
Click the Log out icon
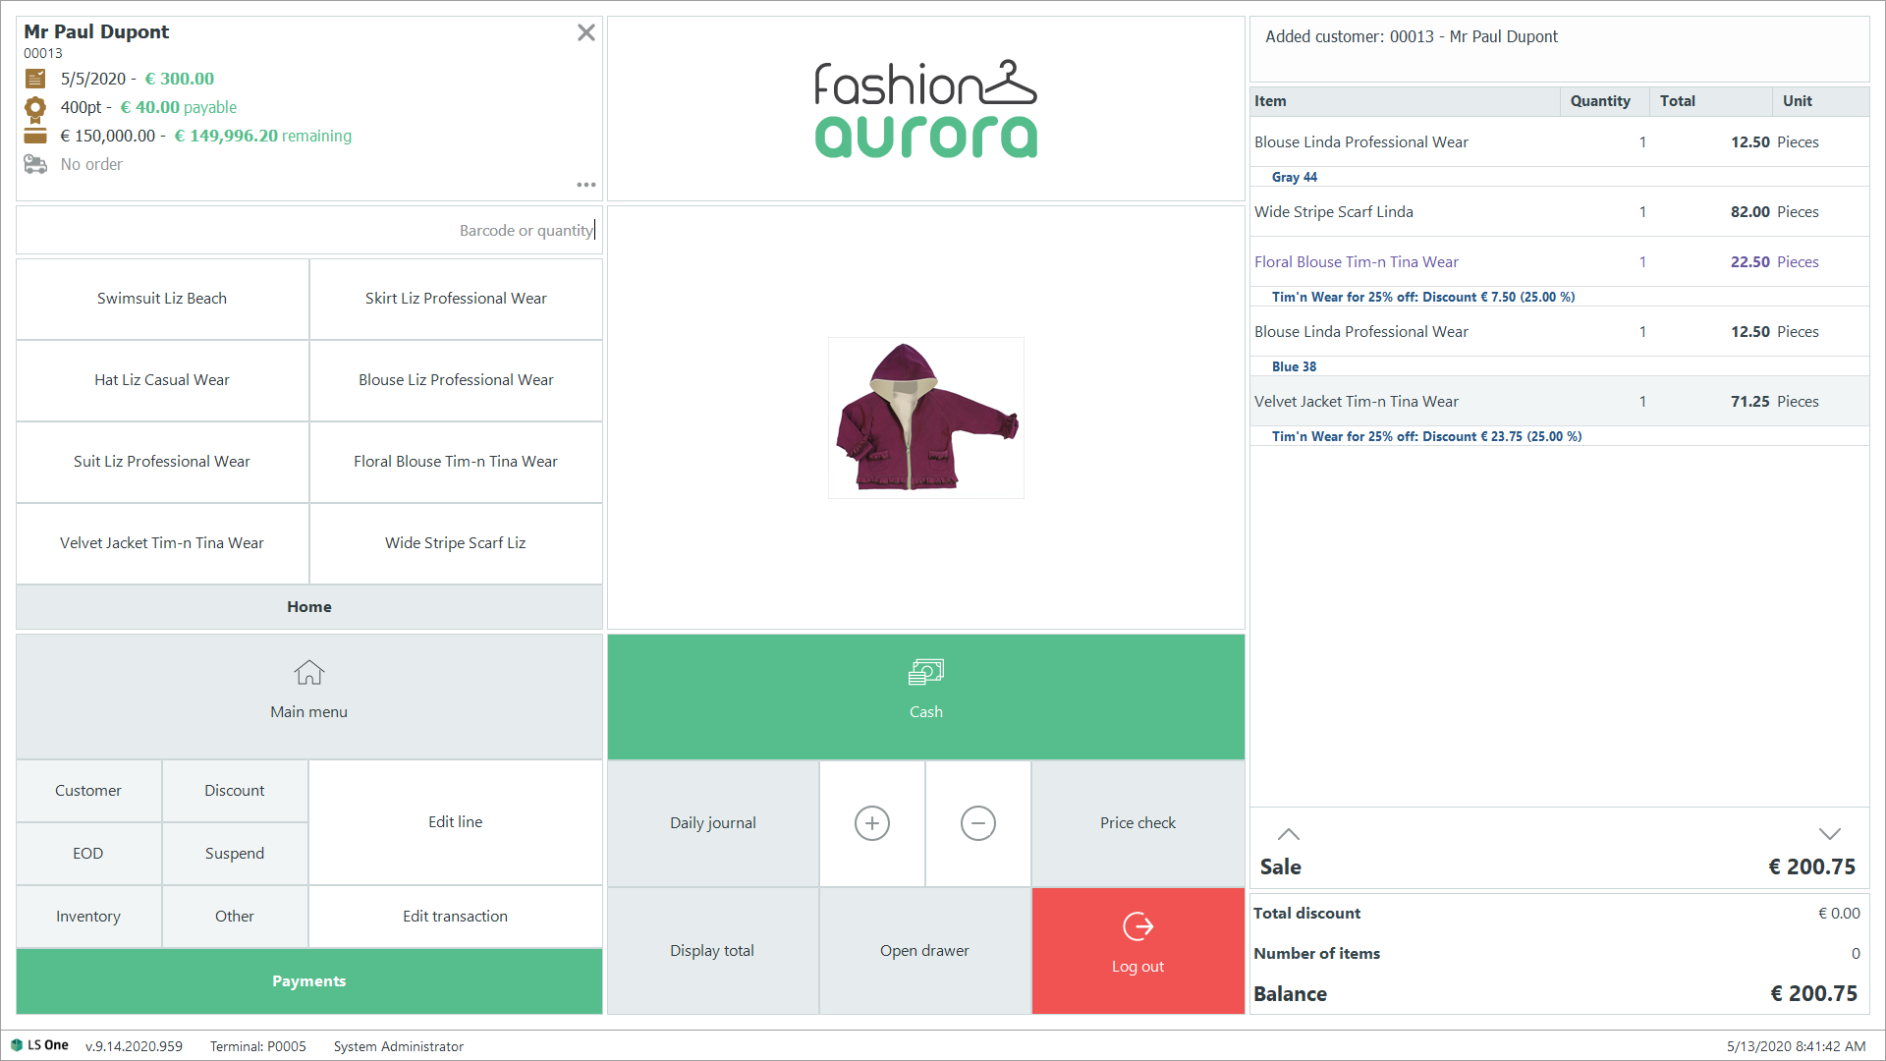coord(1137,926)
